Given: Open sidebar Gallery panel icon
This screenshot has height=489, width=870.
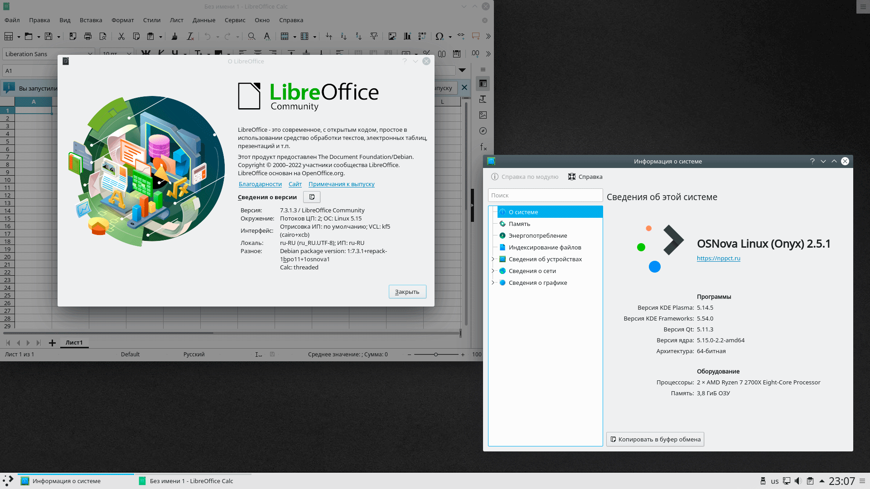Looking at the screenshot, I should (x=483, y=115).
